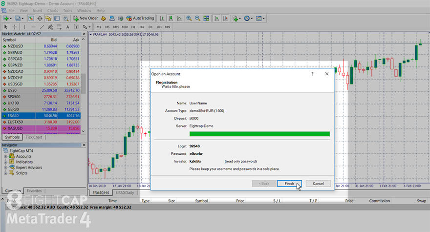Toggle the AutoTrading button
The width and height of the screenshot is (430, 232).
[140, 19]
